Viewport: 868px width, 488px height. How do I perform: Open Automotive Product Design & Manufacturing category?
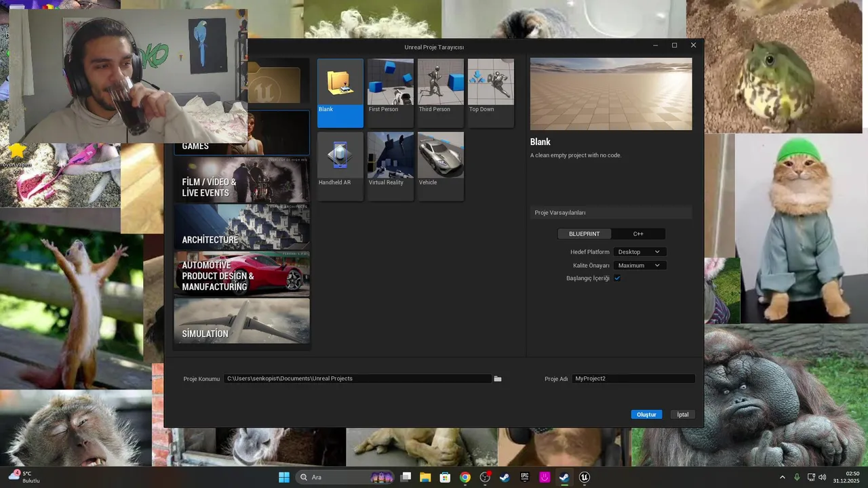point(242,274)
